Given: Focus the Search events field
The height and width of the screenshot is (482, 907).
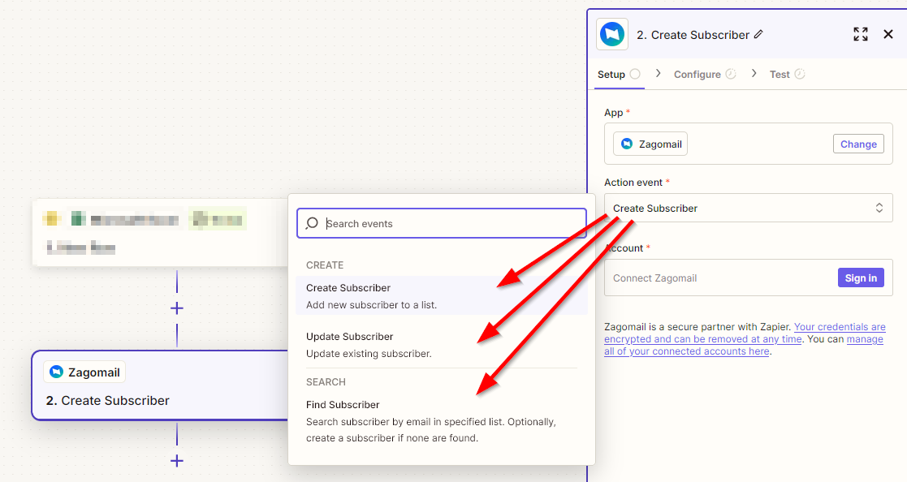Looking at the screenshot, I should click(442, 224).
